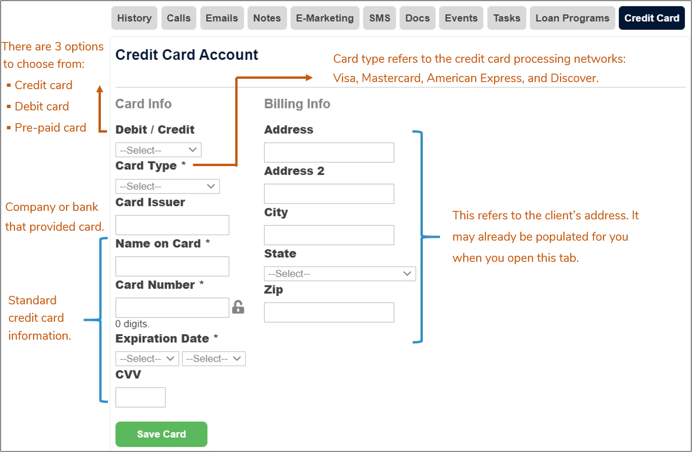Click the Address field in Billing Info
Screen dimensions: 692x453
tap(329, 152)
